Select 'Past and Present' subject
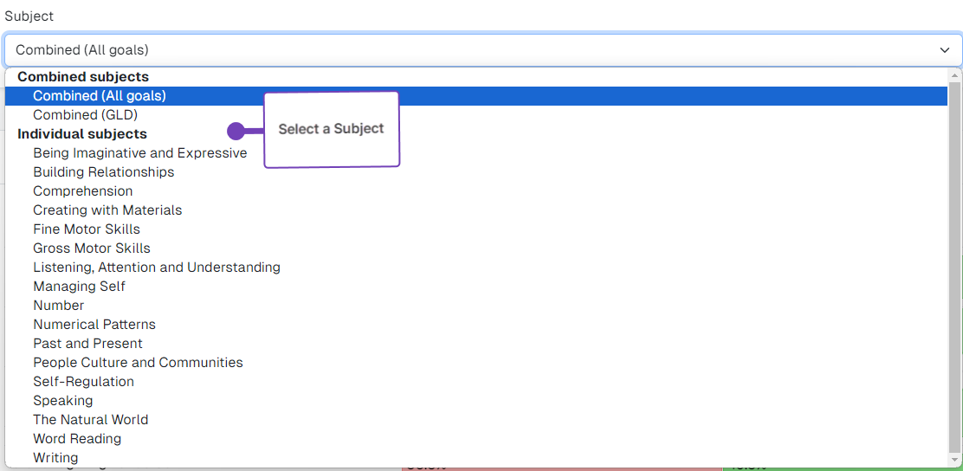963x471 pixels. 87,344
